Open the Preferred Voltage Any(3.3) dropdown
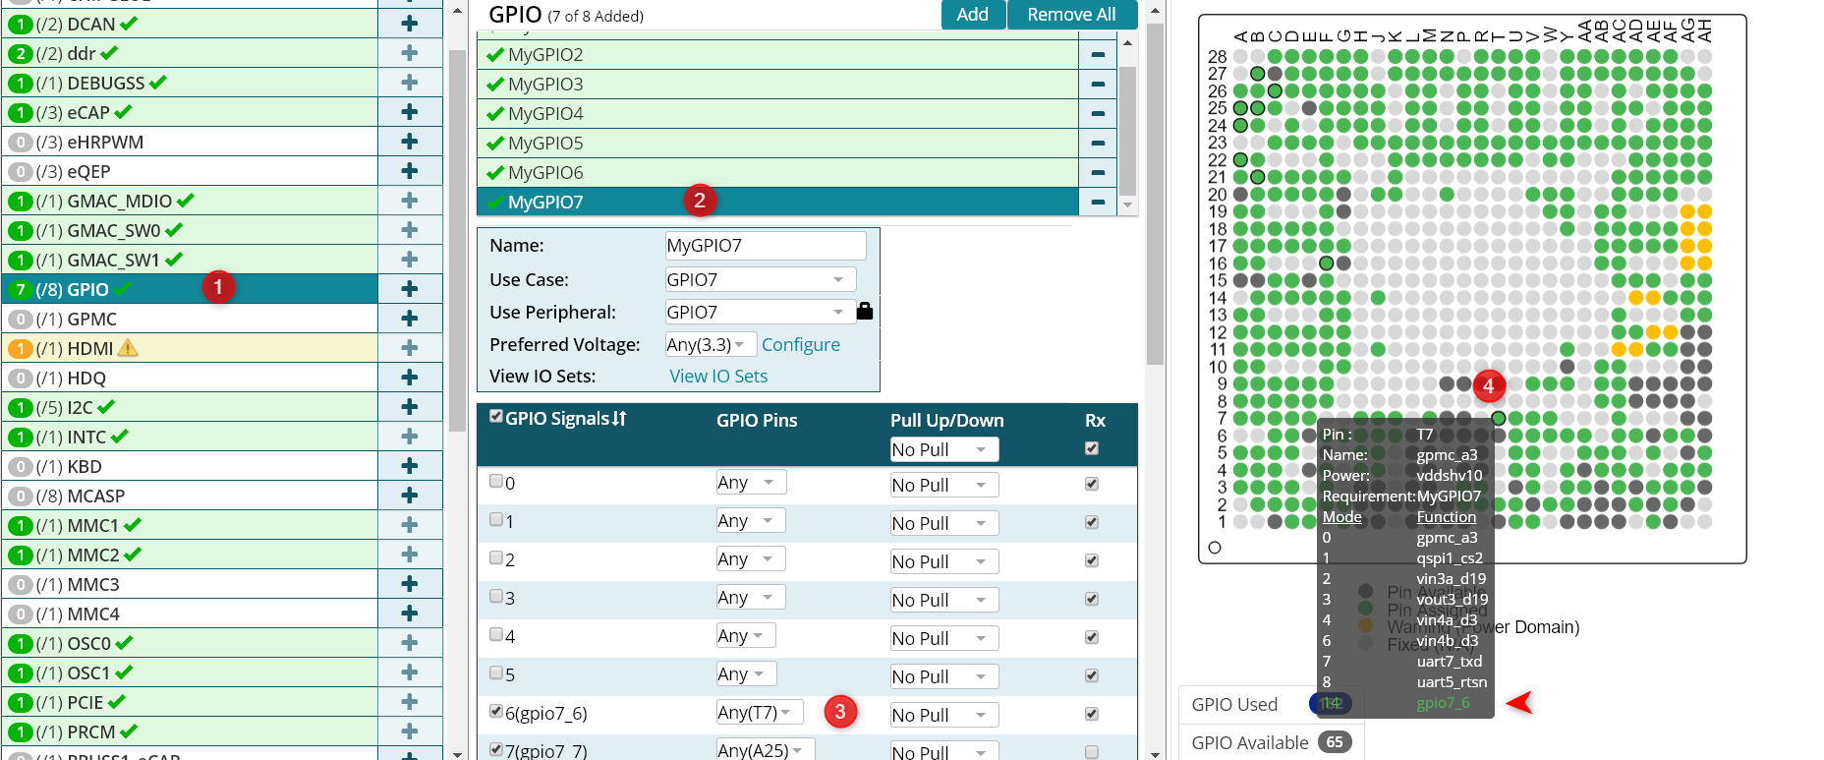This screenshot has height=760, width=1824. [712, 344]
